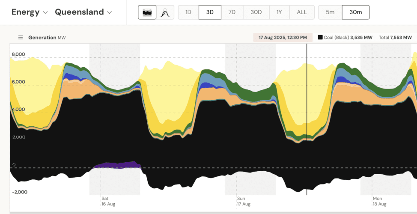Click the 17 Aug 2025 date badge
The width and height of the screenshot is (417, 214).
tap(283, 38)
